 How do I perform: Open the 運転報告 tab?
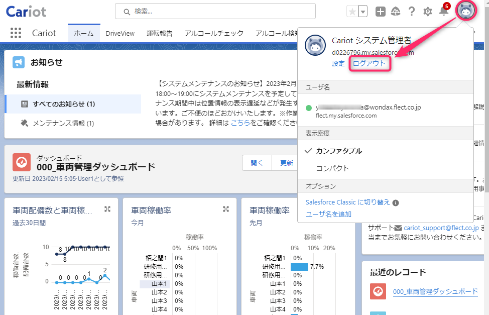pos(159,33)
